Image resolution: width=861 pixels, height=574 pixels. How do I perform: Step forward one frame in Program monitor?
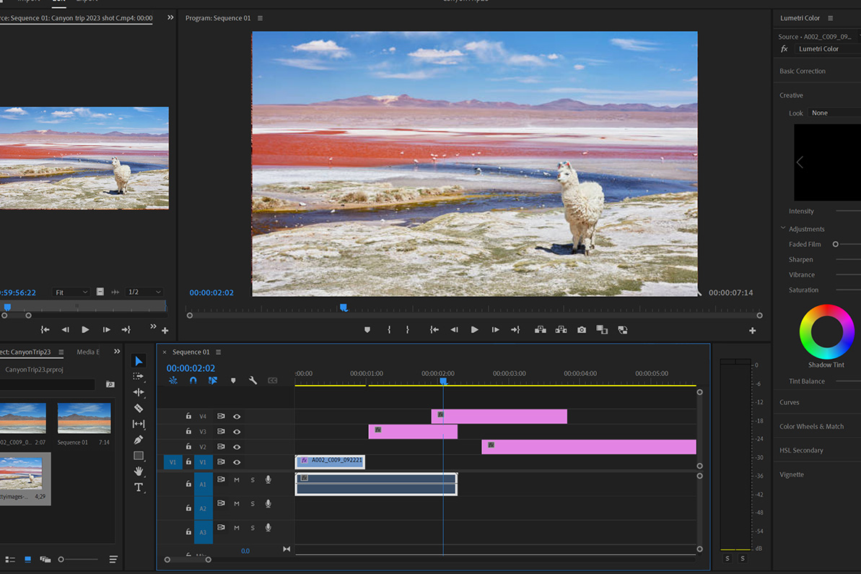(x=495, y=329)
